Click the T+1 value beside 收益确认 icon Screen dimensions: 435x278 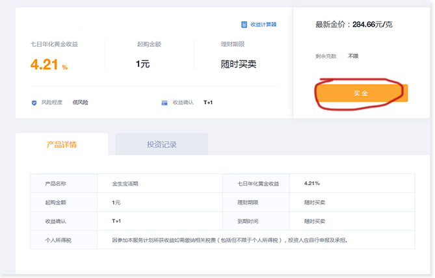(x=208, y=103)
